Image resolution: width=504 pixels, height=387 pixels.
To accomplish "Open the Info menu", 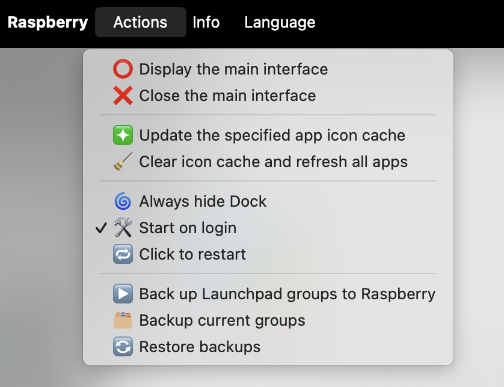I will [206, 23].
